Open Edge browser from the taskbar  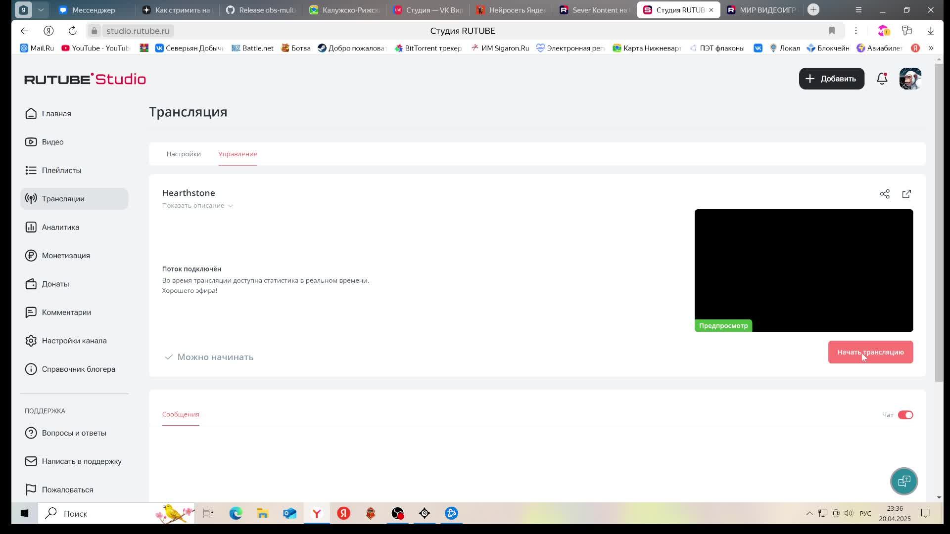236,513
